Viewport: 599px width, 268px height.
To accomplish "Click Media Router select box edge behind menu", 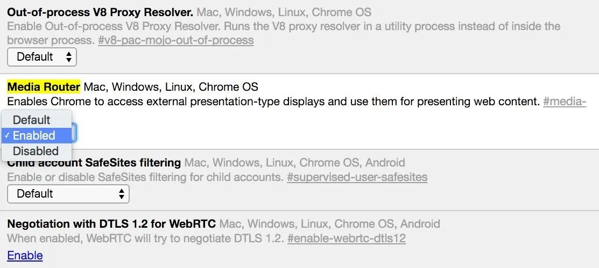I will 75,133.
